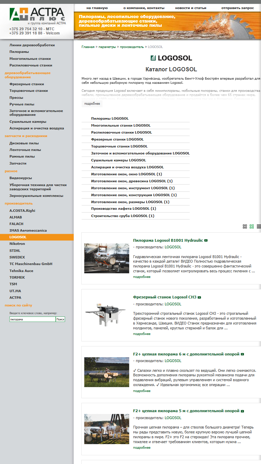Viewport: 261px width, 464px height.
Task: Open 'F2+ цепная пилорама 5 м' title link
Action: click(186, 411)
